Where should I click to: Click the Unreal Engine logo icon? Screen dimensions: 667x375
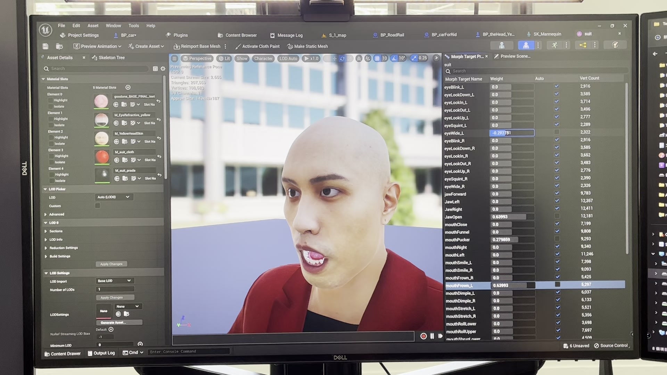click(46, 30)
